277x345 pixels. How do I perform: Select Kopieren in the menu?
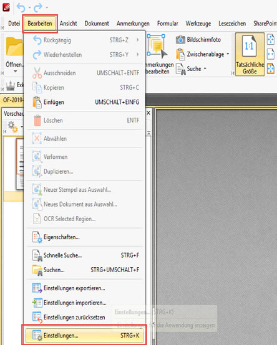tap(85, 88)
